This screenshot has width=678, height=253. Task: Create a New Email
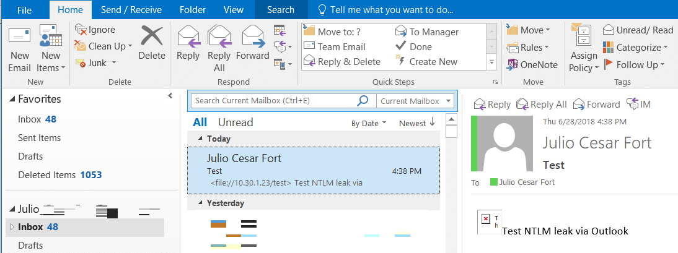[x=19, y=49]
